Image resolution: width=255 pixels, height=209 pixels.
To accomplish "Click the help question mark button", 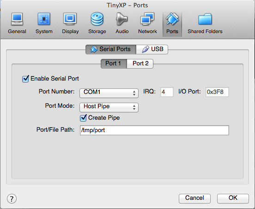I will (x=12, y=198).
